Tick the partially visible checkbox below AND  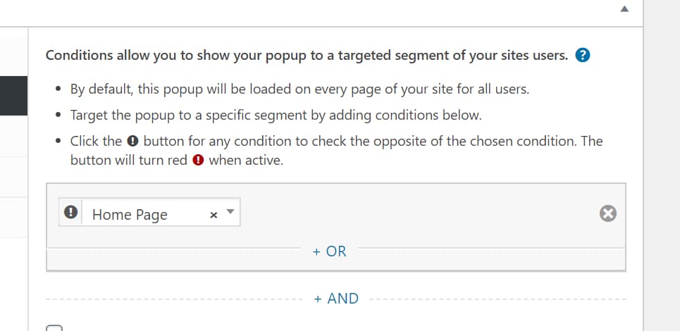(54, 327)
